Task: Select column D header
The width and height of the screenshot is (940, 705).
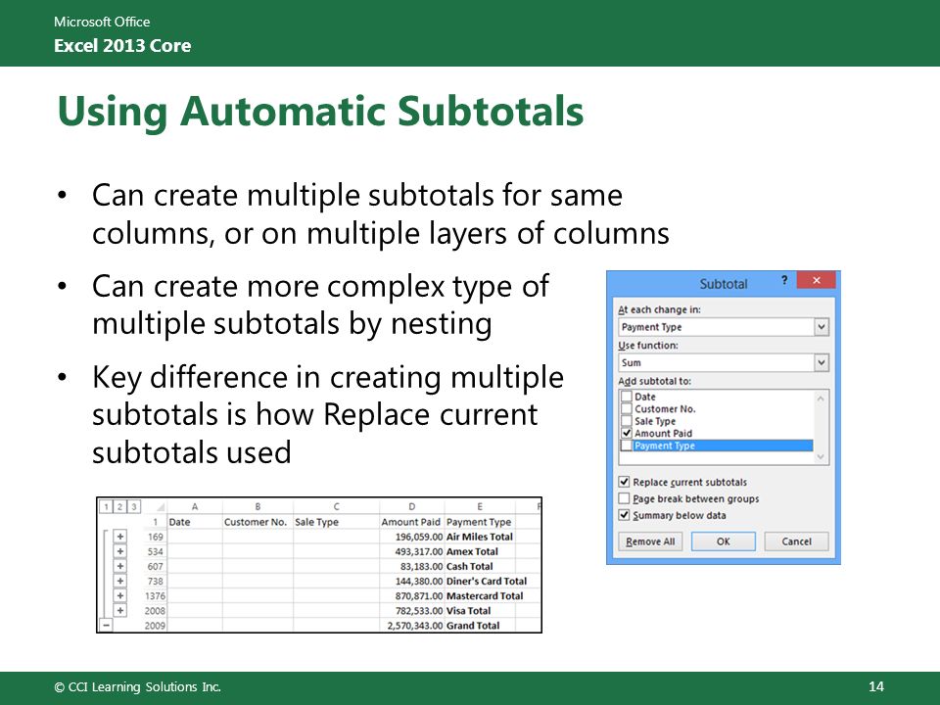Action: pyautogui.click(x=412, y=506)
